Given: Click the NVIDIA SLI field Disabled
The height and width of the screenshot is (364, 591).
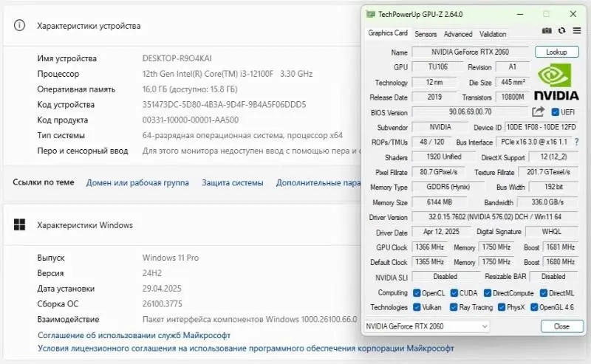Looking at the screenshot, I should pos(445,276).
